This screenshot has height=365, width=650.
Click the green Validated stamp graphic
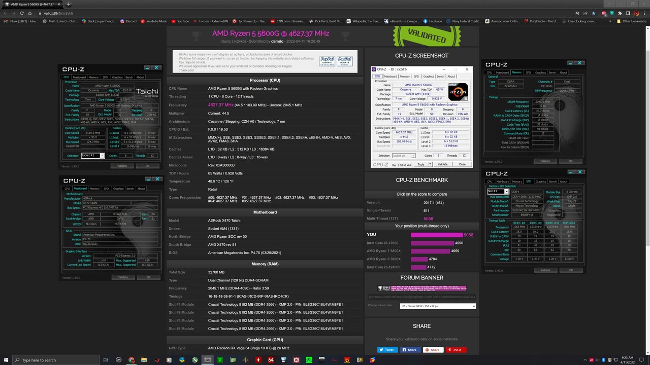pyautogui.click(x=428, y=36)
